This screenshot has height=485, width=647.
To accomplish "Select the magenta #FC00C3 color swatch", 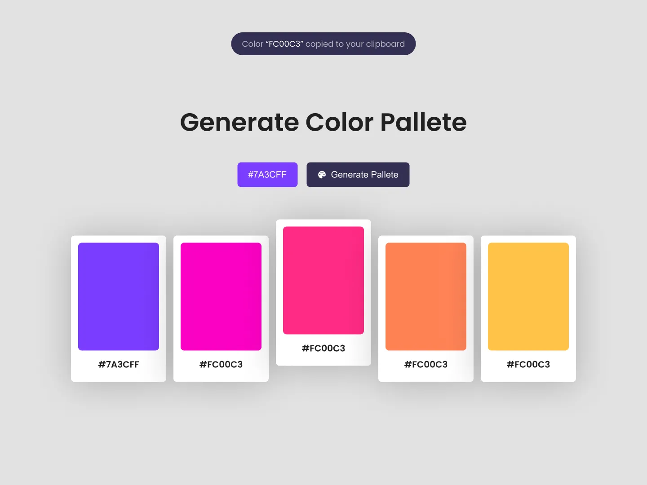I will click(221, 296).
